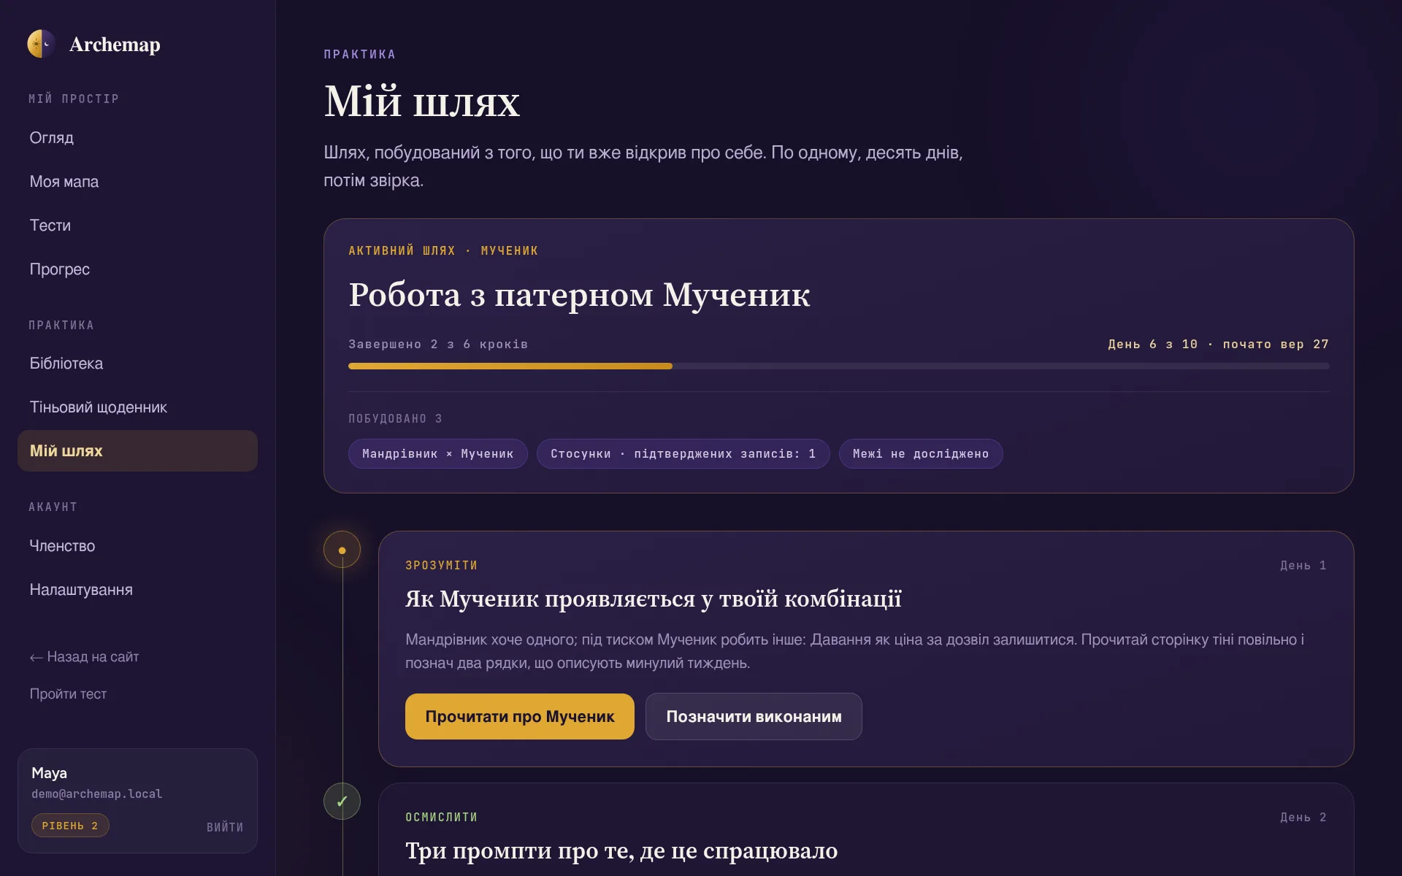The height and width of the screenshot is (876, 1402).
Task: Click the Мандрівник × Мученик chip
Action: pyautogui.click(x=438, y=454)
